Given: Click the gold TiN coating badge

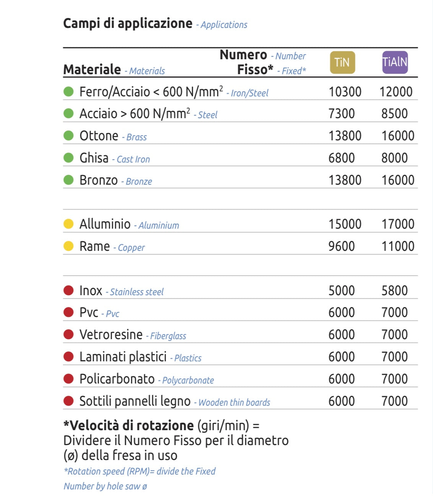Looking at the screenshot, I should point(342,62).
